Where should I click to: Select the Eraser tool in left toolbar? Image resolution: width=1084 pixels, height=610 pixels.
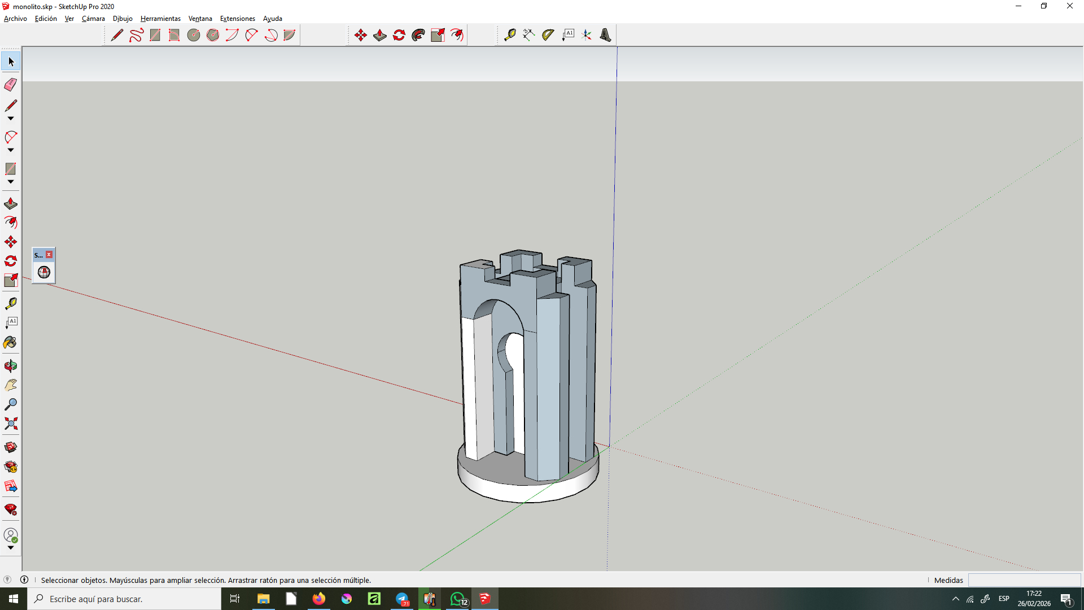tap(11, 85)
